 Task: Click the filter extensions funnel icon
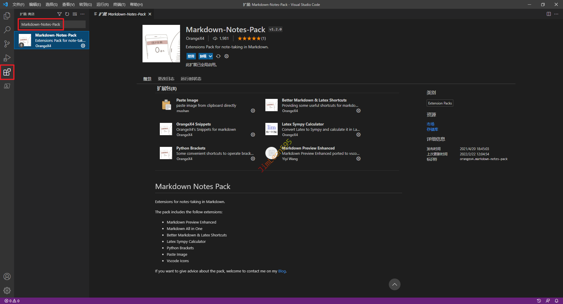pos(60,14)
